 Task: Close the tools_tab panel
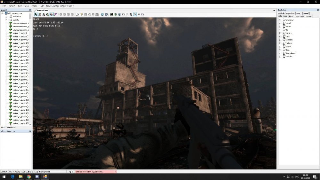click(x=318, y=10)
